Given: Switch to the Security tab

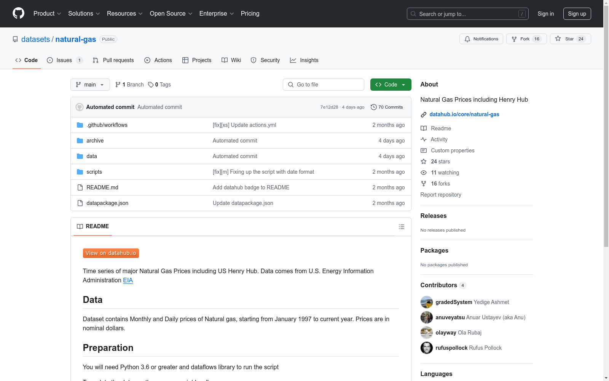Looking at the screenshot, I should [265, 60].
